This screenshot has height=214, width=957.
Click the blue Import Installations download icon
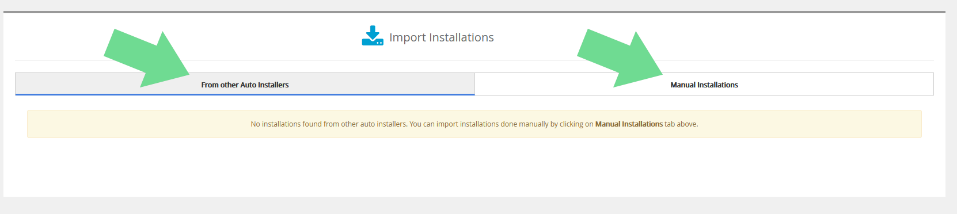[373, 36]
